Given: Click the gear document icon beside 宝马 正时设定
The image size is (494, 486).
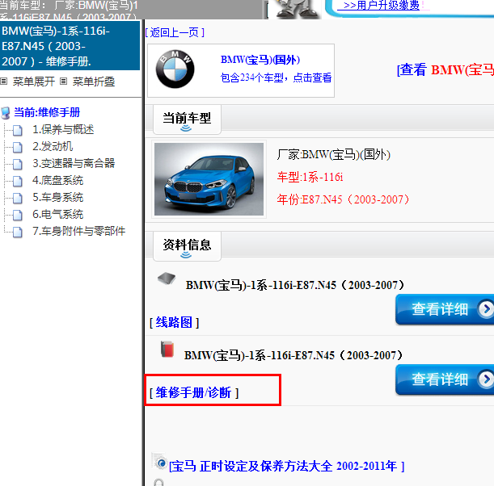Looking at the screenshot, I should 159,462.
